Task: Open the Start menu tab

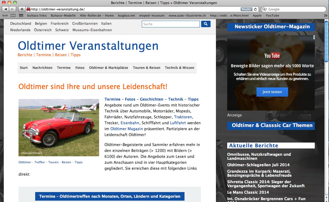Action: pos(24,68)
